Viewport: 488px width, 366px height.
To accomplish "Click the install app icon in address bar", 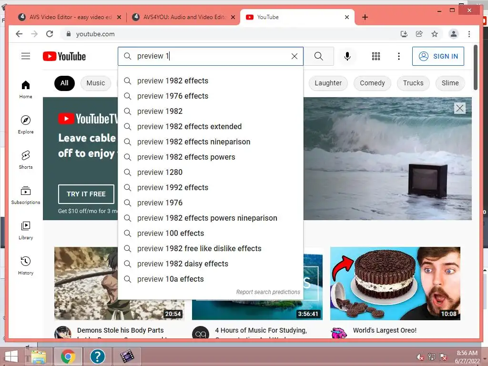I will coord(404,34).
